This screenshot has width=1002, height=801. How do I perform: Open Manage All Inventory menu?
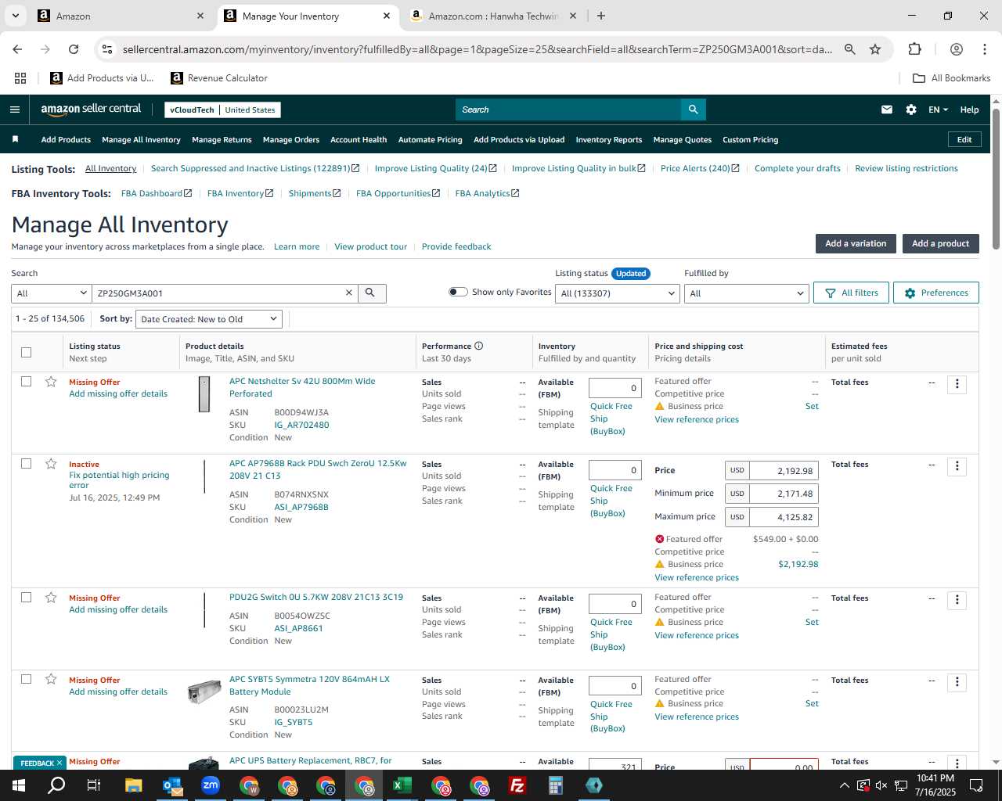[x=141, y=139]
